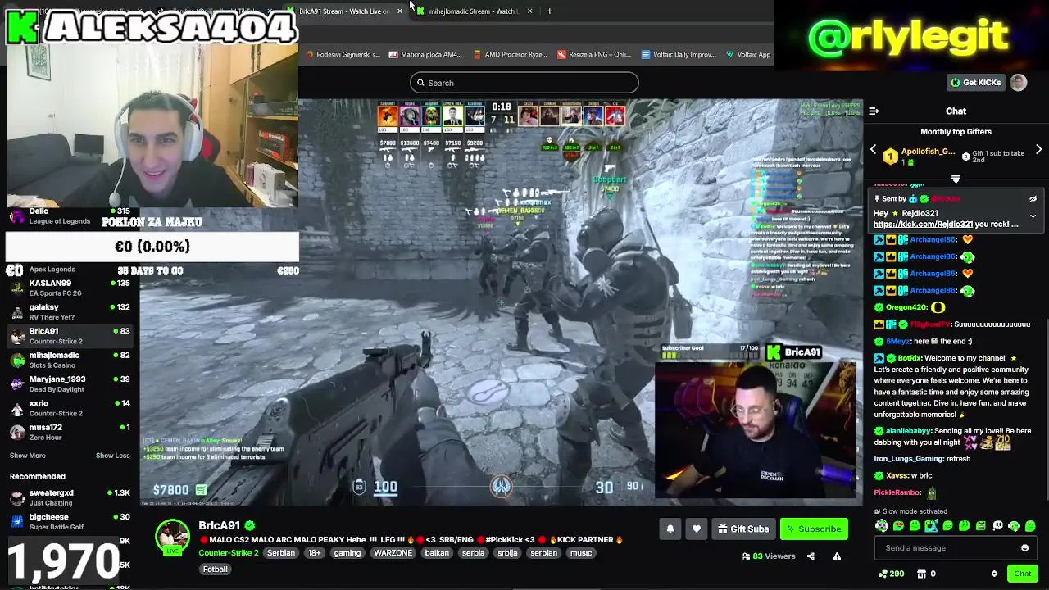Open Podesivi Gejmerski bookmark
This screenshot has width=1049, height=590.
click(x=343, y=55)
